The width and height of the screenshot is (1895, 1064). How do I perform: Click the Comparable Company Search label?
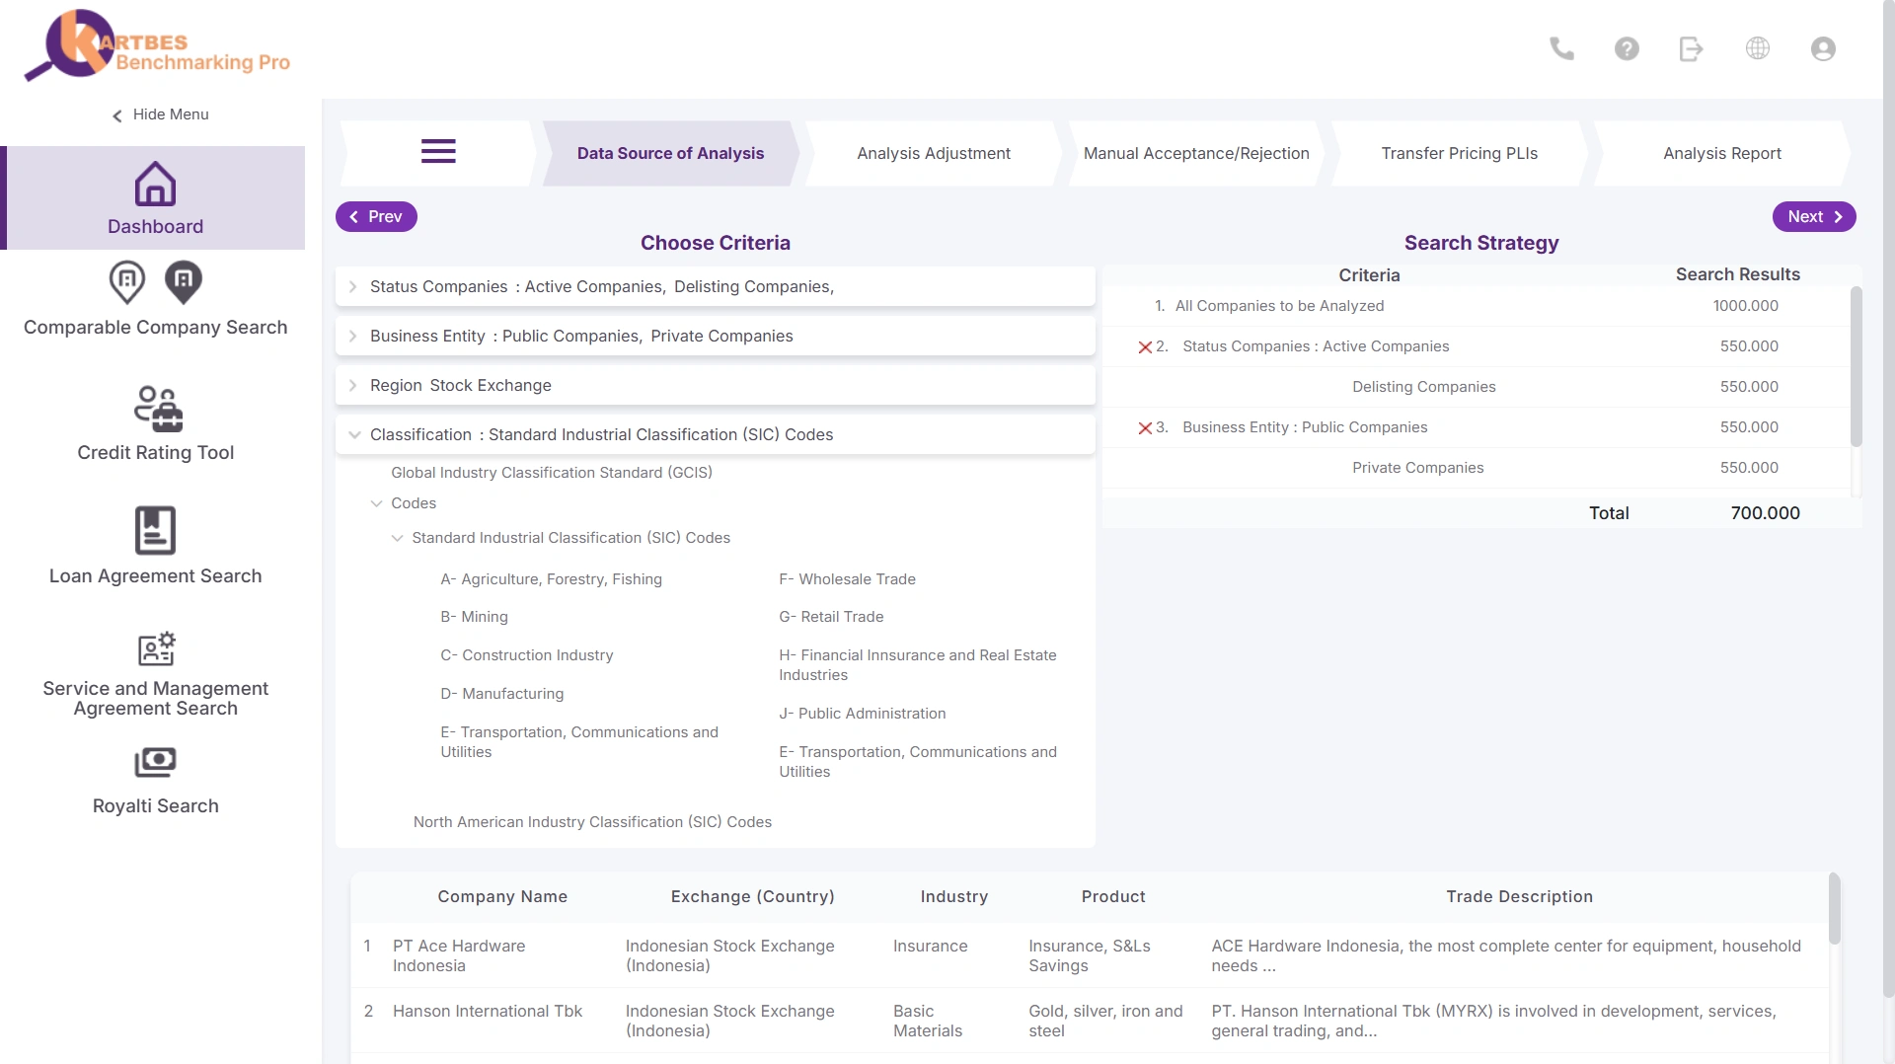pos(155,328)
